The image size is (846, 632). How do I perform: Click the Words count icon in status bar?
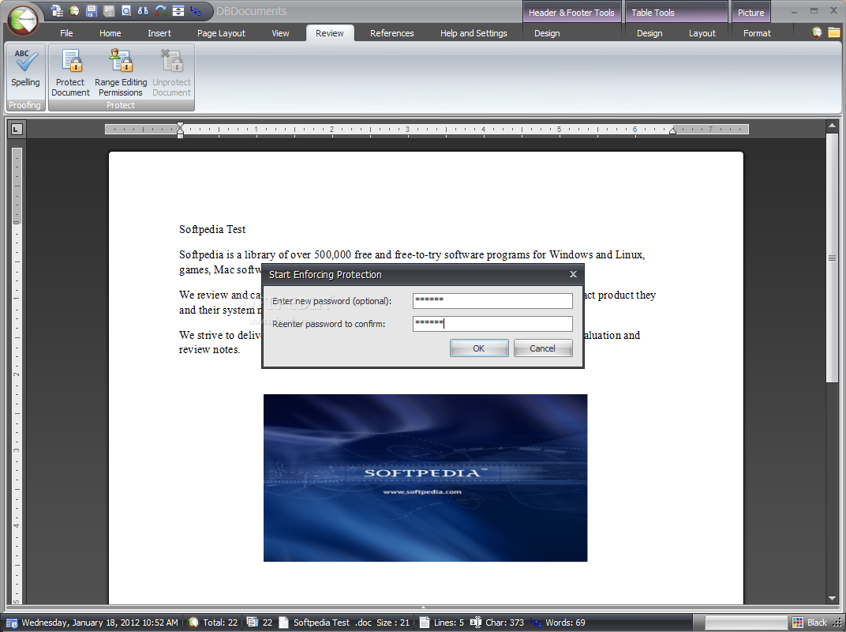pyautogui.click(x=536, y=623)
